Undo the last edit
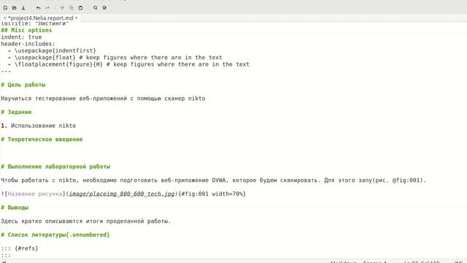 click(x=38, y=8)
